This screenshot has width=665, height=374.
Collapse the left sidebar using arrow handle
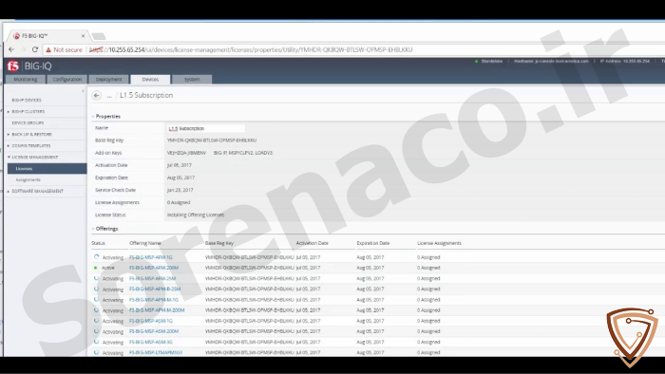[83, 90]
